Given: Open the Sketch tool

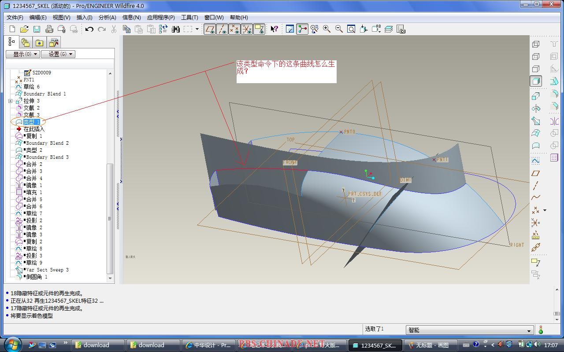Looking at the screenshot, I should click(536, 161).
